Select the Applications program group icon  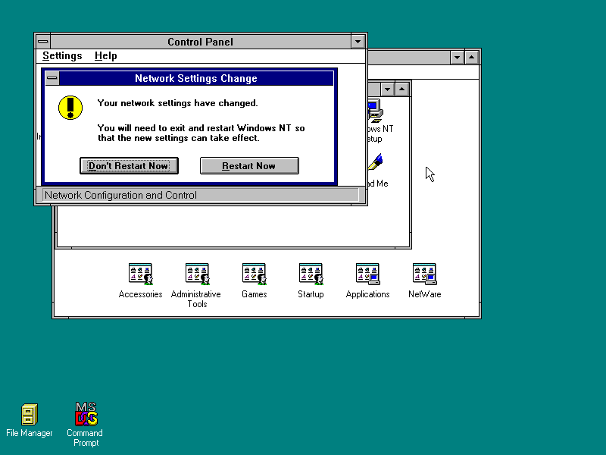tap(367, 274)
